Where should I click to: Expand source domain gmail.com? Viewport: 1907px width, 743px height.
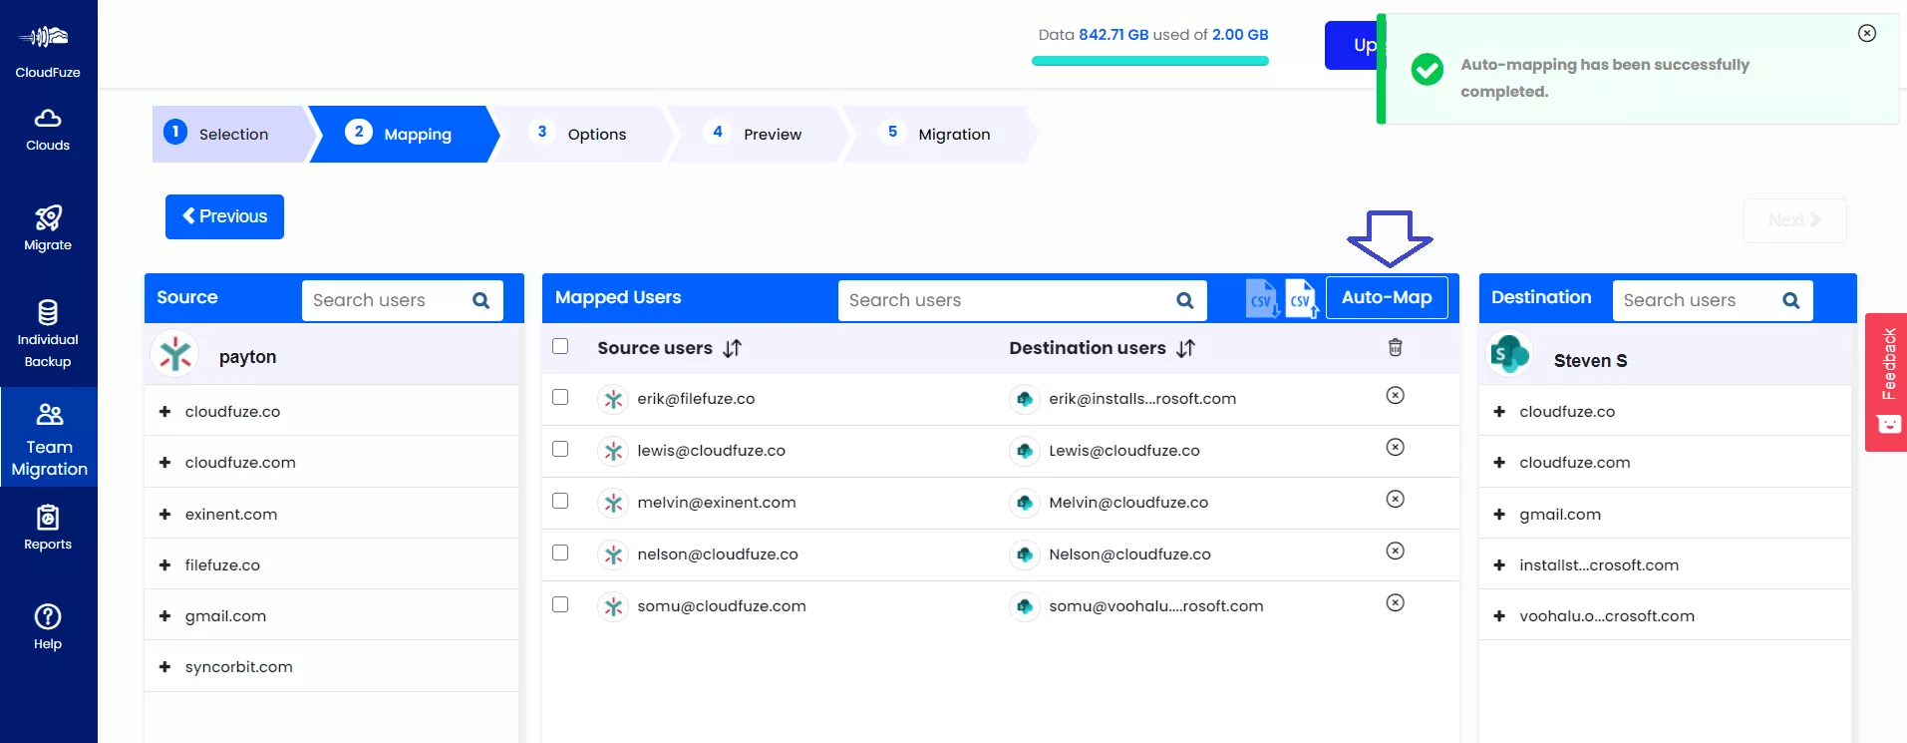click(x=165, y=615)
